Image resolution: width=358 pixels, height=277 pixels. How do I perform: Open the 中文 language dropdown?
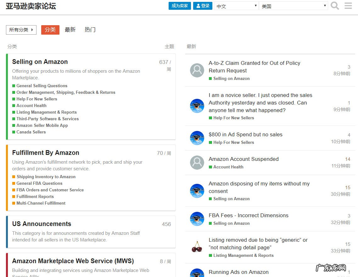coord(236,6)
